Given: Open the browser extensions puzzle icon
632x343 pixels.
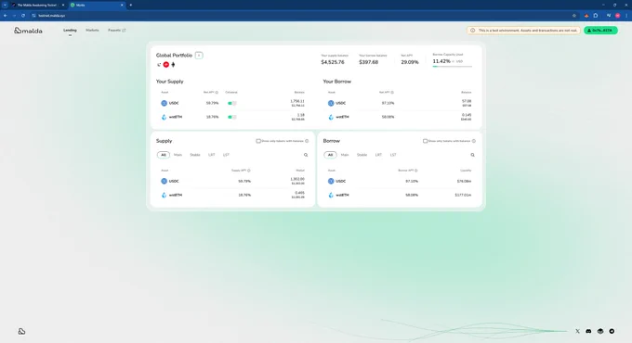Looking at the screenshot, I should point(596,16).
